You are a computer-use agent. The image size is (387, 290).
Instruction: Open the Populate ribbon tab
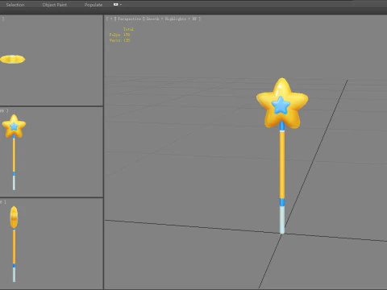click(x=94, y=5)
